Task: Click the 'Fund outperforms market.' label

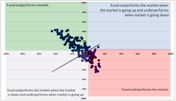Action: tap(28, 5)
